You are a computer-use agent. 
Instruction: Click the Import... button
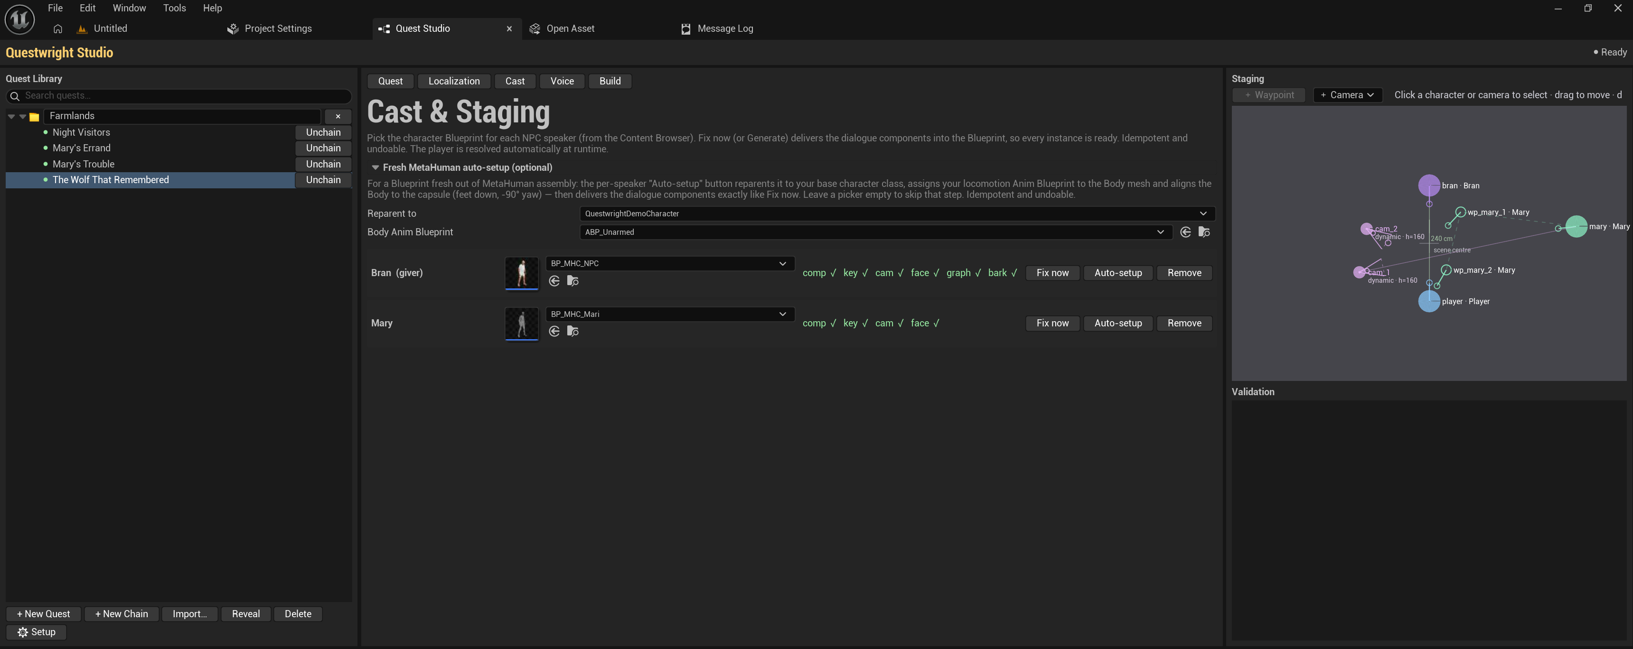click(x=189, y=613)
